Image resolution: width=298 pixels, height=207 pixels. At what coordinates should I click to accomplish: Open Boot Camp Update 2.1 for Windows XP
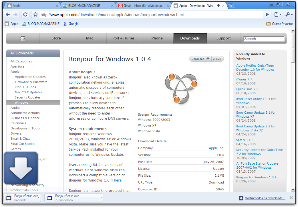[x=256, y=115]
